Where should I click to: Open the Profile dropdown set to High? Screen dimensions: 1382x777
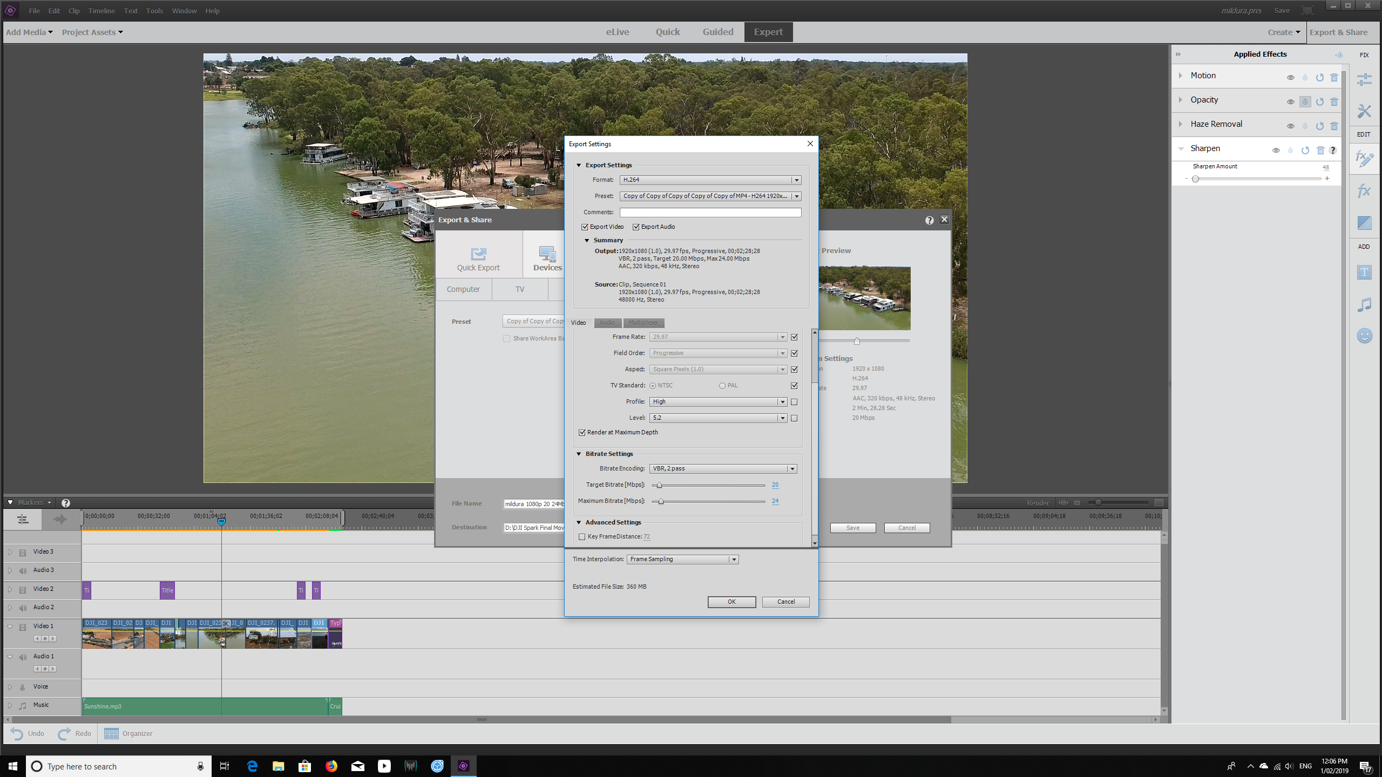(x=718, y=402)
